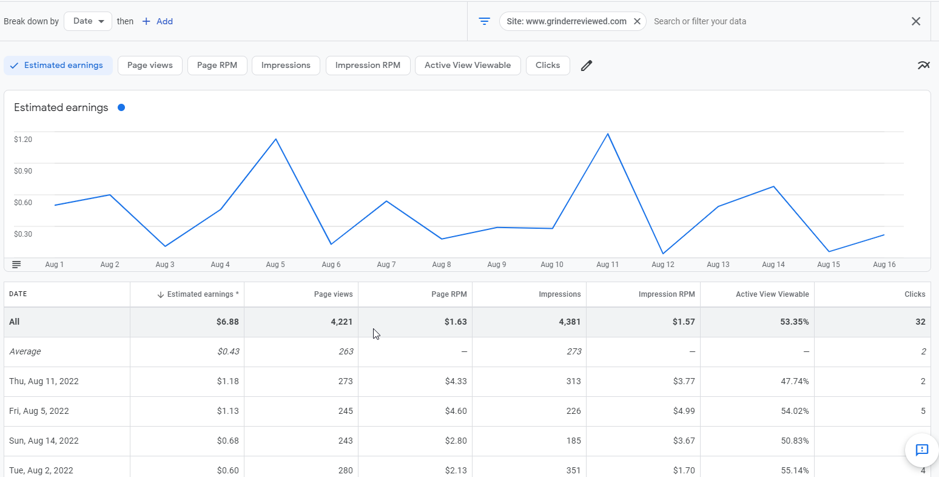The height and width of the screenshot is (477, 939).
Task: Click the Aug 5 label on chart axis
Action: pos(275,265)
